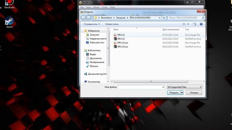Select Загрузки in the address path
Viewport: 232px width, 130px height.
point(121,18)
